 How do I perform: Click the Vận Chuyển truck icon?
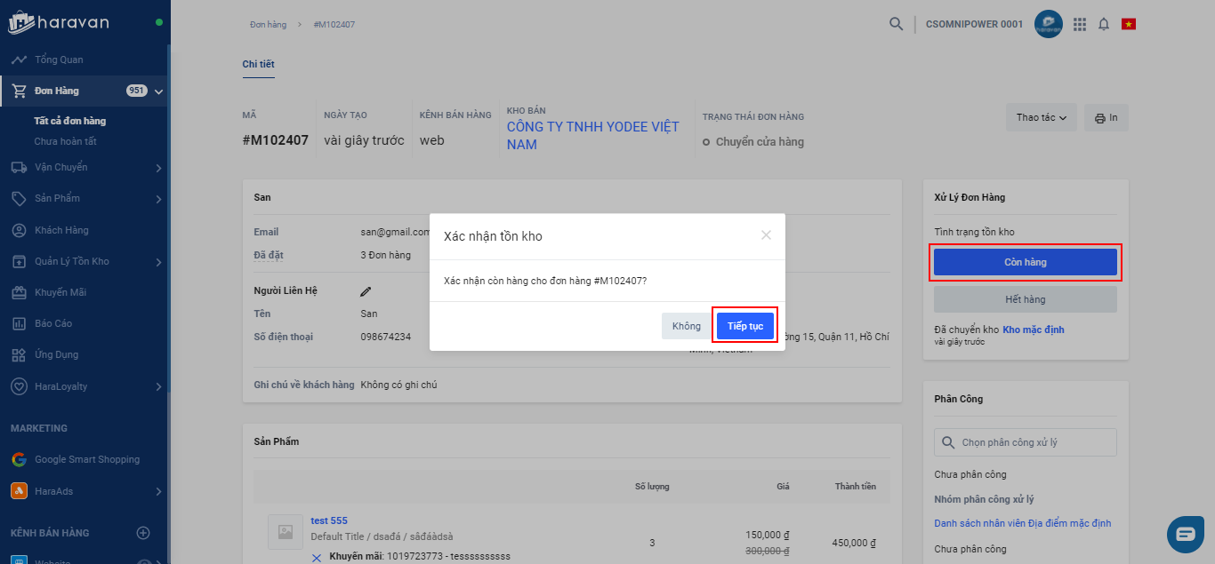point(19,167)
